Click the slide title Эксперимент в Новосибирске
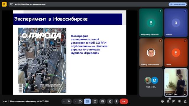Screen dimensions: 189x106 [x=51, y=19]
